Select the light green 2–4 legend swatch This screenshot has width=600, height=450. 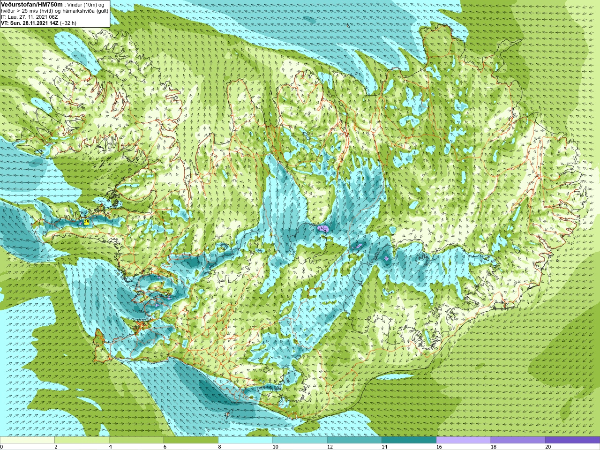pyautogui.click(x=82, y=440)
